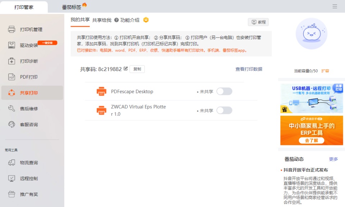Click the PDF打印 icon in sidebar
345x207 pixels.
pos(11,77)
